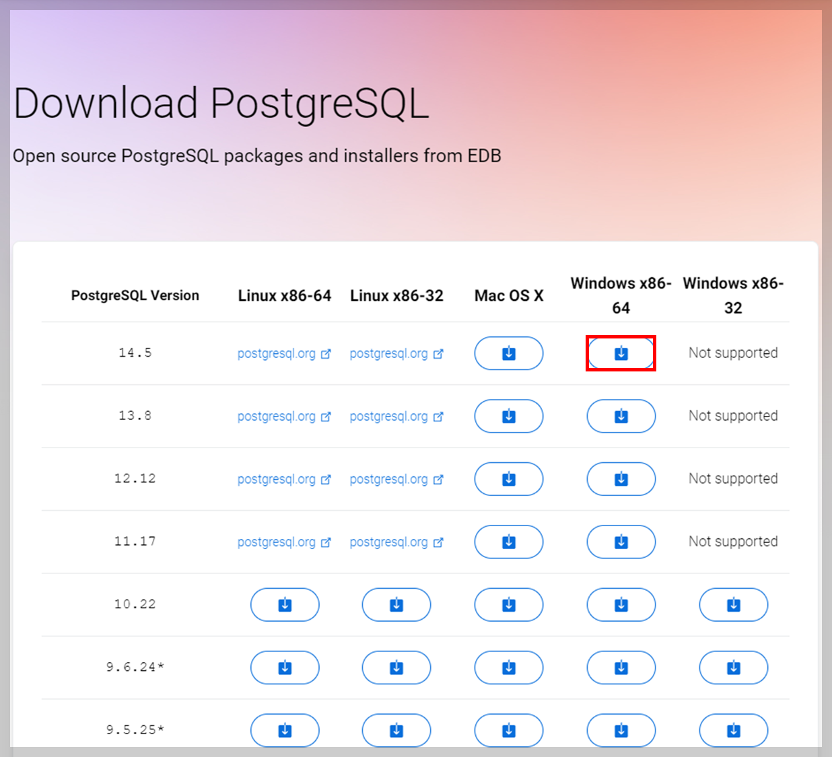Screen dimensions: 832x757
Task: Download PostgreSQL 12.12 for Mac OS X
Action: point(509,479)
